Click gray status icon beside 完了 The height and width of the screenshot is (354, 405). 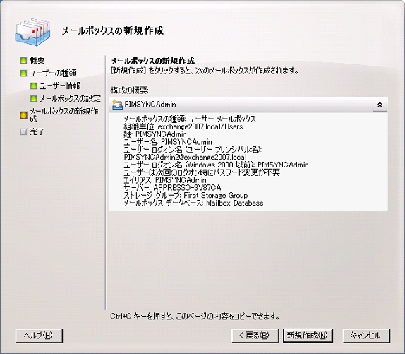tap(23, 132)
